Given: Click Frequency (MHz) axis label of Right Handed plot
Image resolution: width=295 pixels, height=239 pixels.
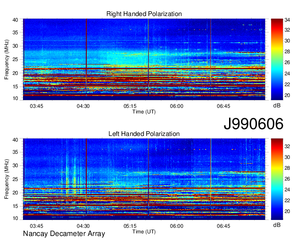Looking at the screenshot, I should pyautogui.click(x=7, y=59).
